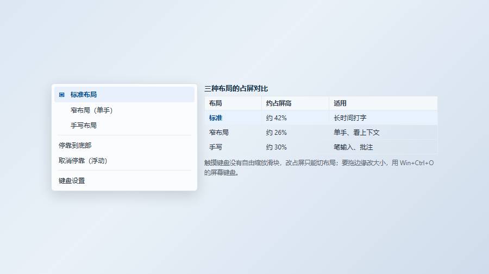Click the 约占屏高 column header
The width and height of the screenshot is (489, 274).
click(x=295, y=103)
